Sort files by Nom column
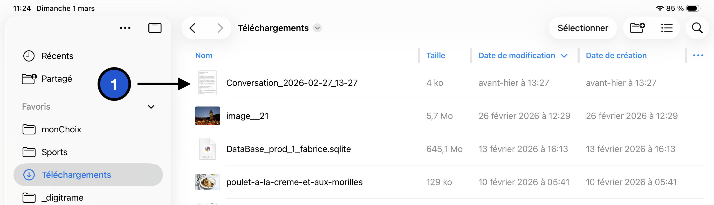Viewport: 714px width, 205px height. click(x=204, y=56)
